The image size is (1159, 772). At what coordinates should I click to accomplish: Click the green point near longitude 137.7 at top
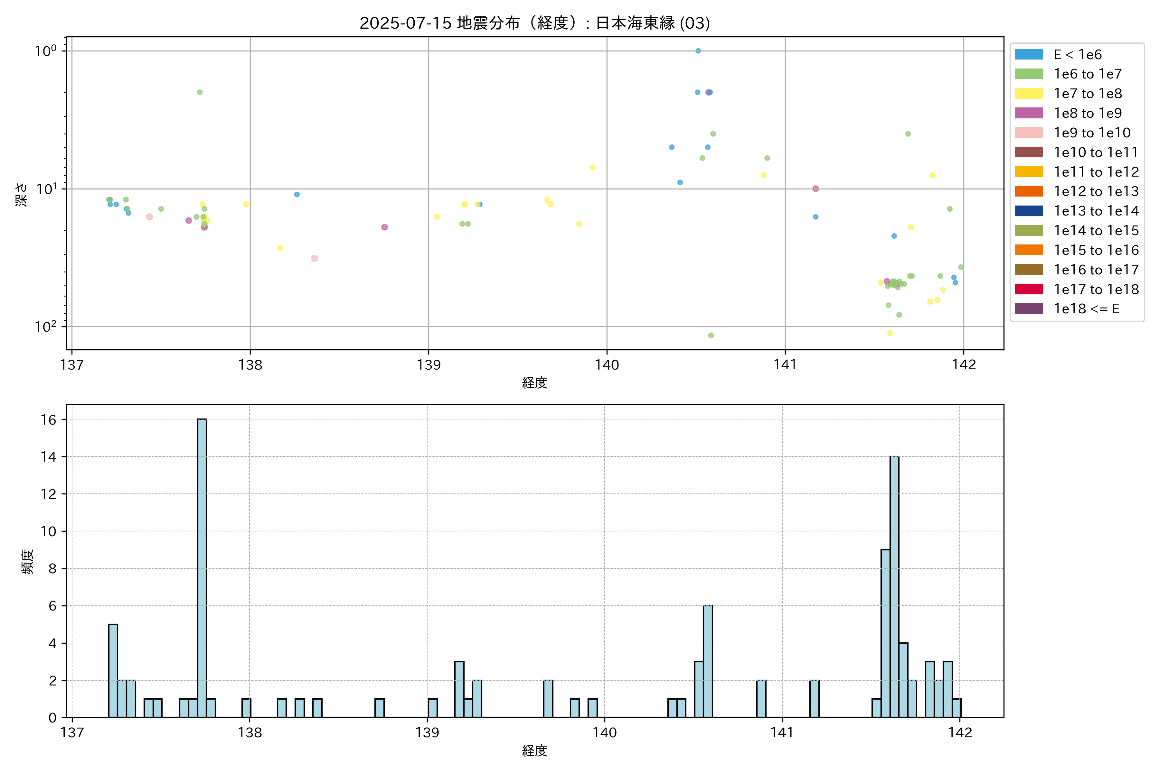(200, 92)
